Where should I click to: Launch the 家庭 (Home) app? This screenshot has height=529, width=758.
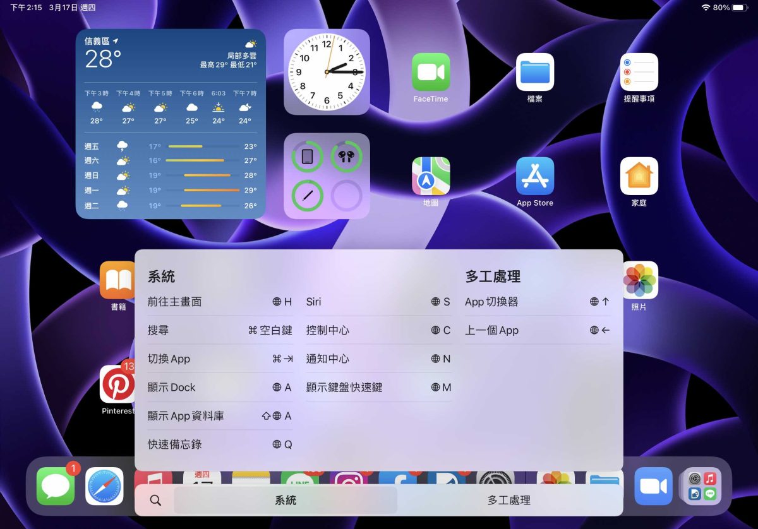[639, 176]
